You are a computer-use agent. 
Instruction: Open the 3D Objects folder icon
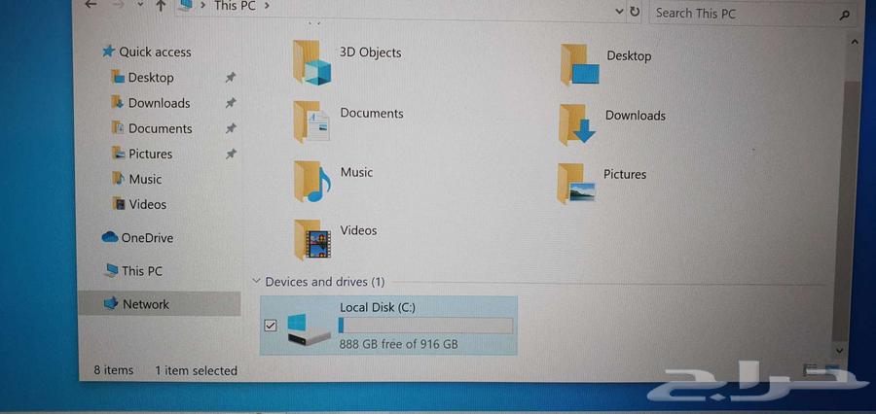click(311, 62)
